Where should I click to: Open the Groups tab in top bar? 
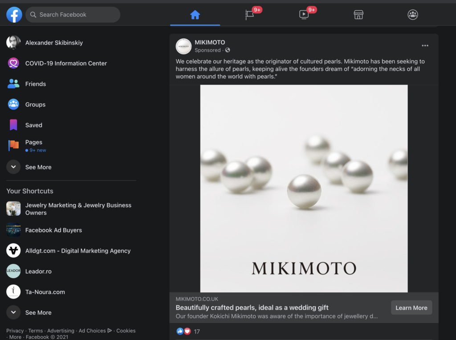pyautogui.click(x=413, y=15)
